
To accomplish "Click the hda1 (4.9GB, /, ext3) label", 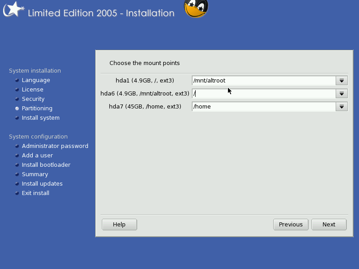I will point(145,81).
